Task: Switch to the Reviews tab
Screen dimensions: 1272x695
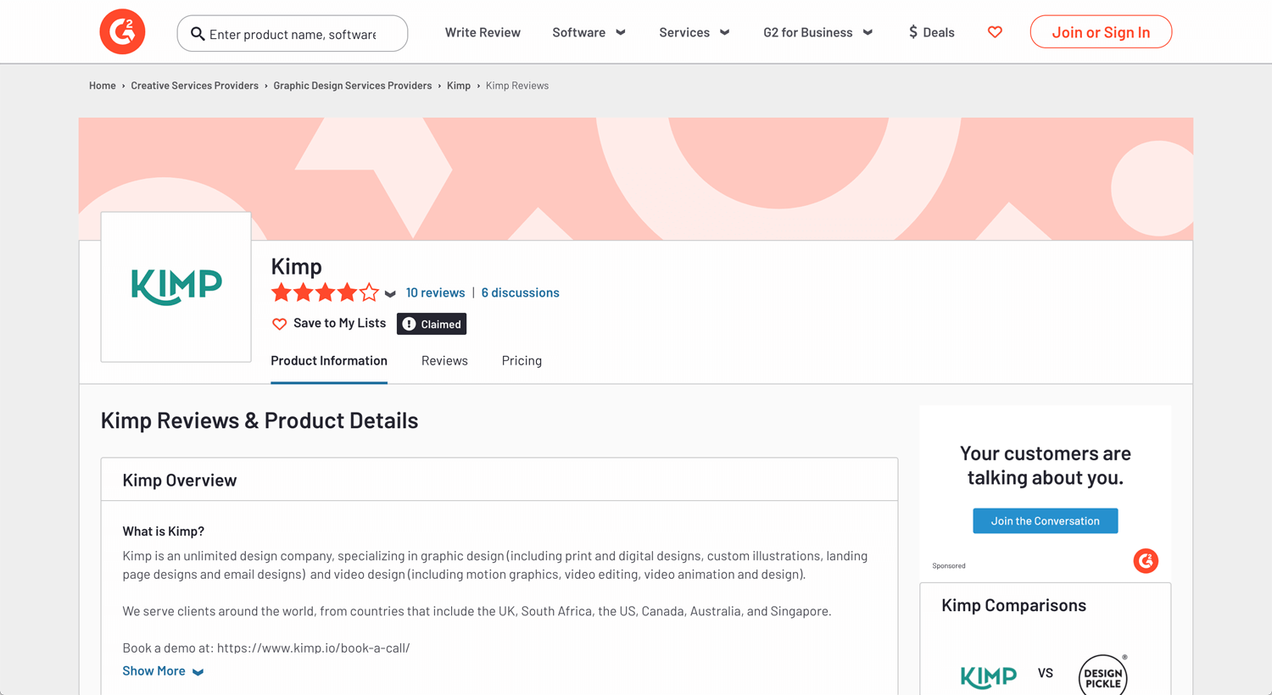Action: (444, 361)
